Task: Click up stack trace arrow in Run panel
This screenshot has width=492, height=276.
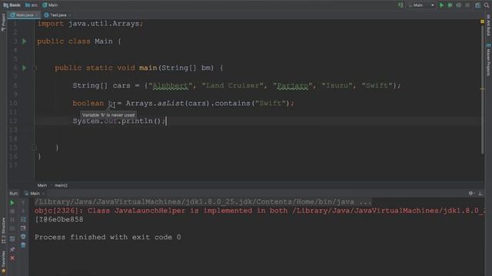Action: [23, 202]
